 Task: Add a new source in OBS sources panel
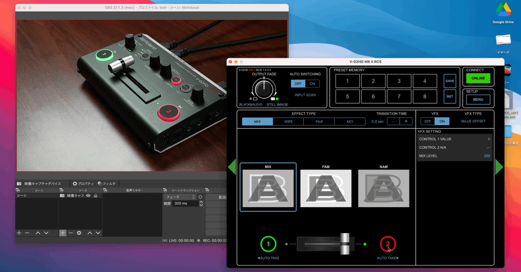[x=63, y=233]
